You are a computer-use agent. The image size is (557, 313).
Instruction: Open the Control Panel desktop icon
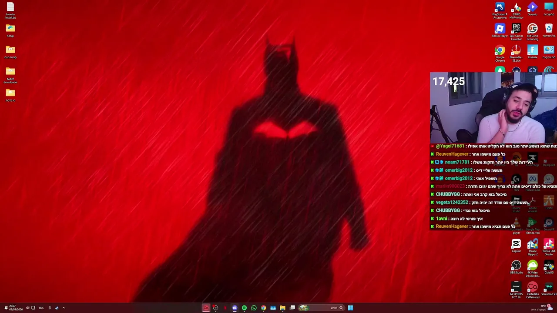[549, 52]
